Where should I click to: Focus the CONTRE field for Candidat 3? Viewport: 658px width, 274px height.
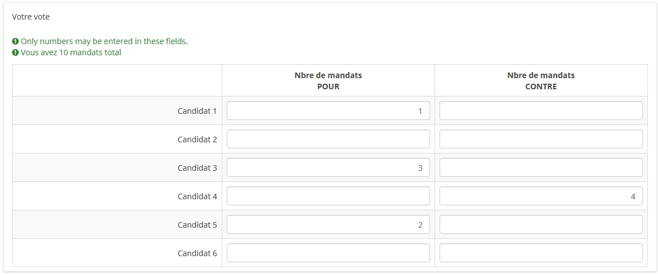(x=541, y=167)
